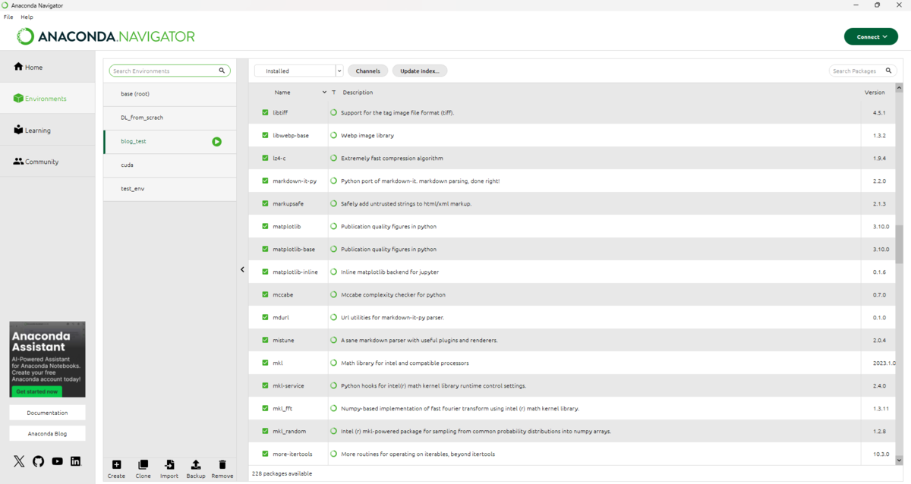
Task: Click the Clone environment icon
Action: coord(143,465)
